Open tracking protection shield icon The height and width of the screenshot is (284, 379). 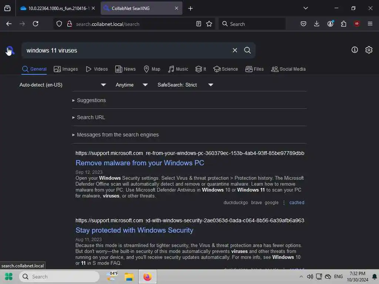[x=59, y=24]
